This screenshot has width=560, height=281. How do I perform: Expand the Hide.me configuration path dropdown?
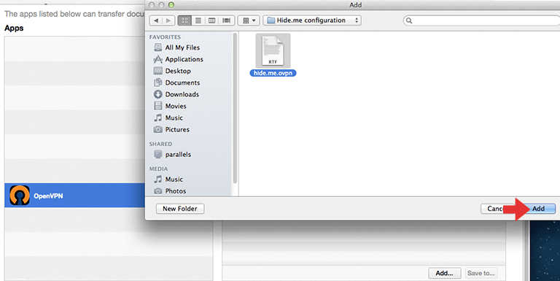[312, 20]
